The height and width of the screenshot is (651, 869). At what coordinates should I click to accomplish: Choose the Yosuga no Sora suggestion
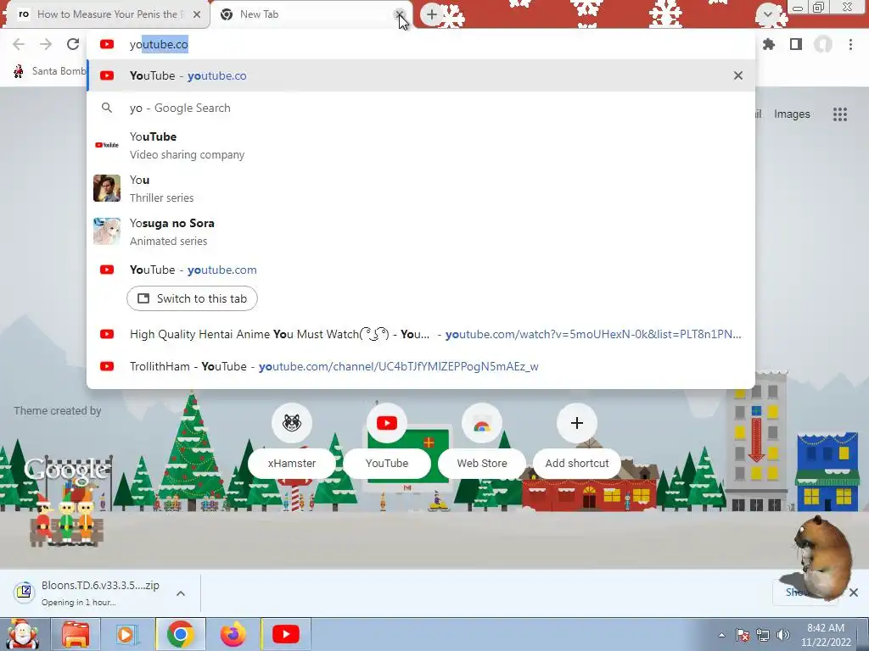point(421,231)
